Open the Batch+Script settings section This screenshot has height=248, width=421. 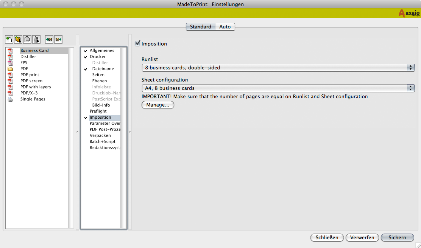point(103,142)
